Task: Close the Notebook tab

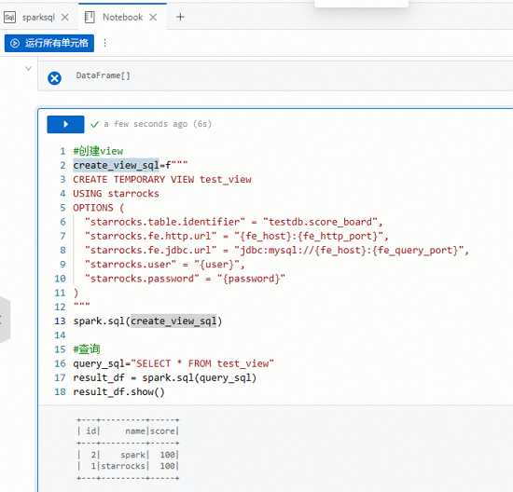Action: pos(153,17)
